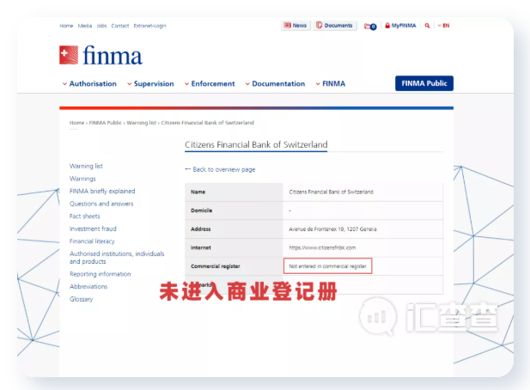Expand the Supervision menu
Image resolution: width=530 pixels, height=390 pixels.
tap(150, 83)
